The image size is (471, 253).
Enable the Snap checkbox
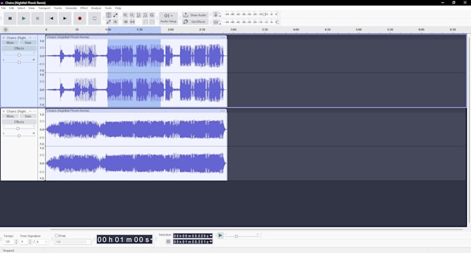point(57,236)
